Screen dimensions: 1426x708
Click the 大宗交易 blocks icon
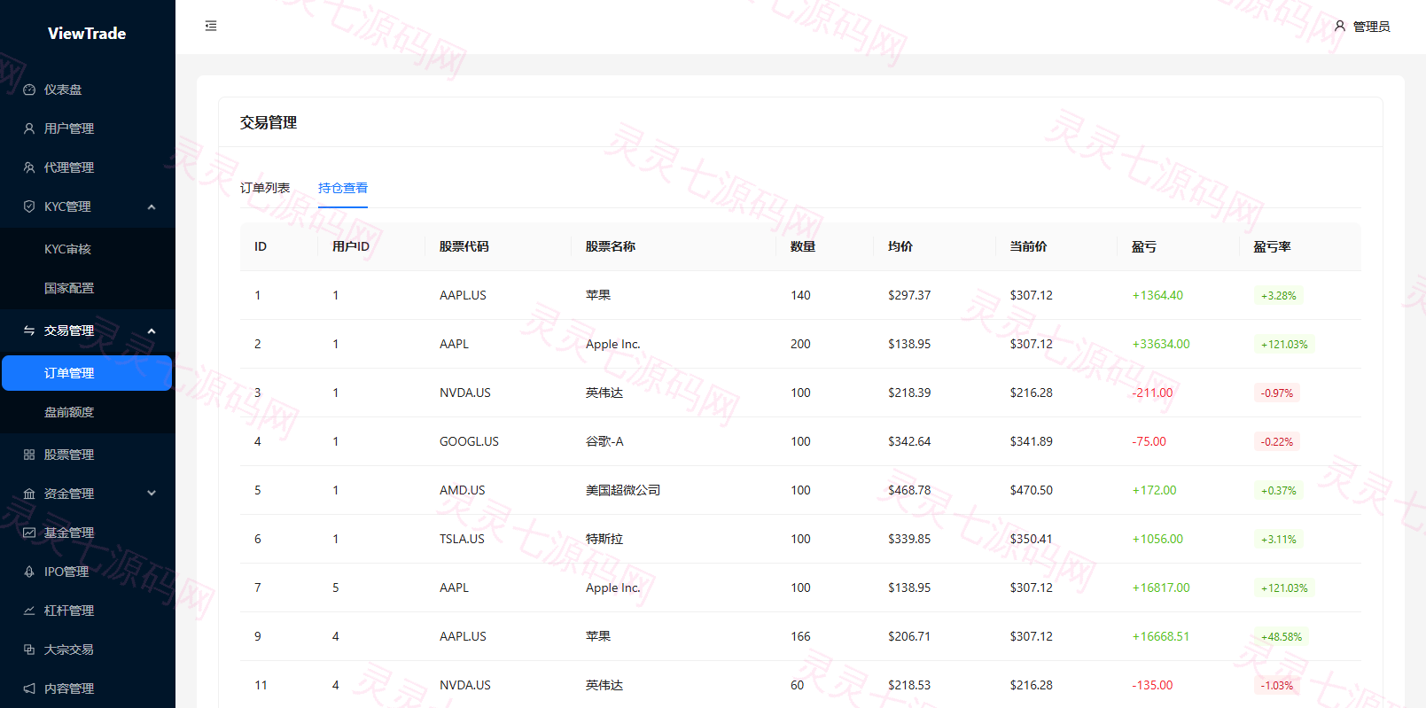click(x=29, y=650)
